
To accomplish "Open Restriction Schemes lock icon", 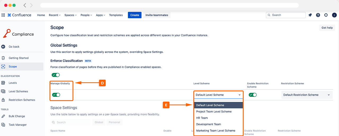I will click(x=3, y=100).
